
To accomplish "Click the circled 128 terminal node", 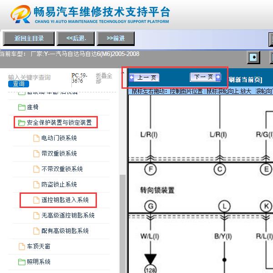I will [151, 270].
